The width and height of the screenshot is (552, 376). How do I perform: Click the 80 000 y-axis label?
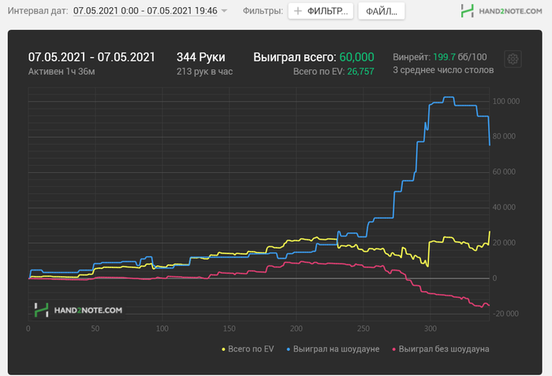(x=504, y=136)
